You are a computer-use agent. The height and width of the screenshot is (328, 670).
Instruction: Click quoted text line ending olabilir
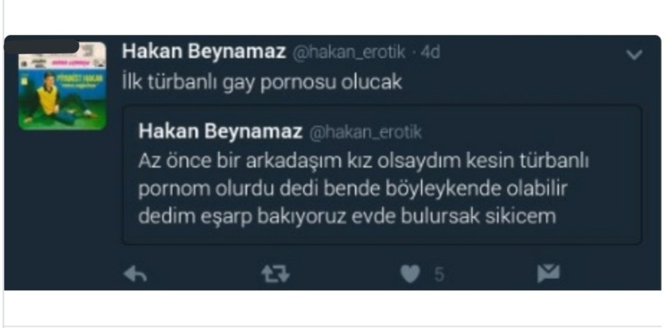353,189
